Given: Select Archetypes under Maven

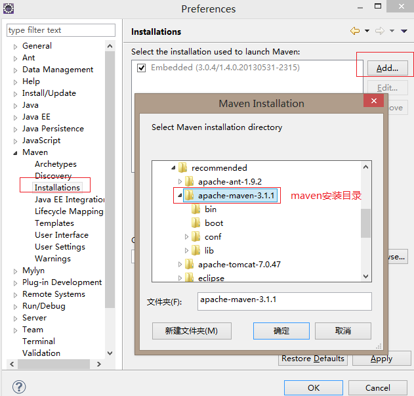Looking at the screenshot, I should (x=56, y=164).
